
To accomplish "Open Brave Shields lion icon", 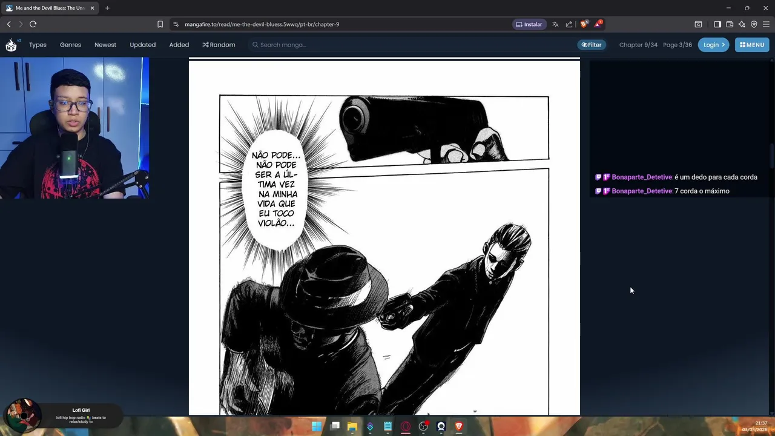I will (x=584, y=24).
